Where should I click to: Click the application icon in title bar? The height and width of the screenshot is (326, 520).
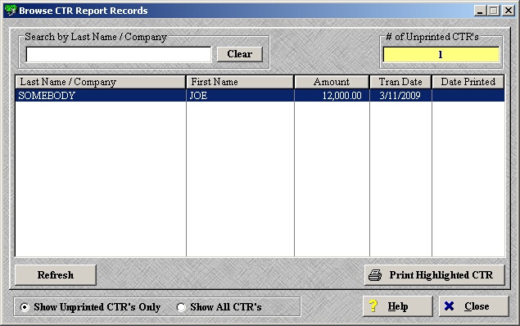(11, 11)
